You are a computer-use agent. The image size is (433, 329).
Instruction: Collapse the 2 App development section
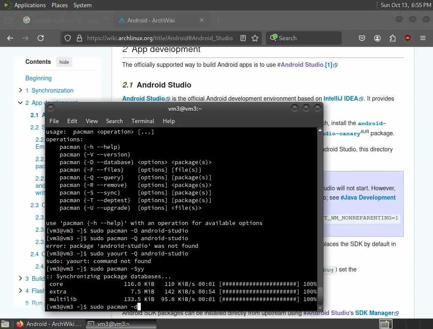(x=20, y=102)
